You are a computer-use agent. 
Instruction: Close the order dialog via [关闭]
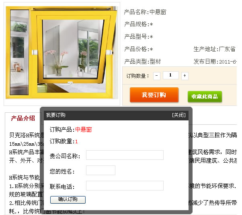(x=179, y=115)
